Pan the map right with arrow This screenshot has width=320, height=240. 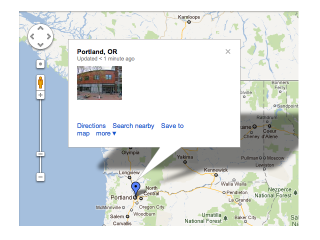click(x=48, y=36)
